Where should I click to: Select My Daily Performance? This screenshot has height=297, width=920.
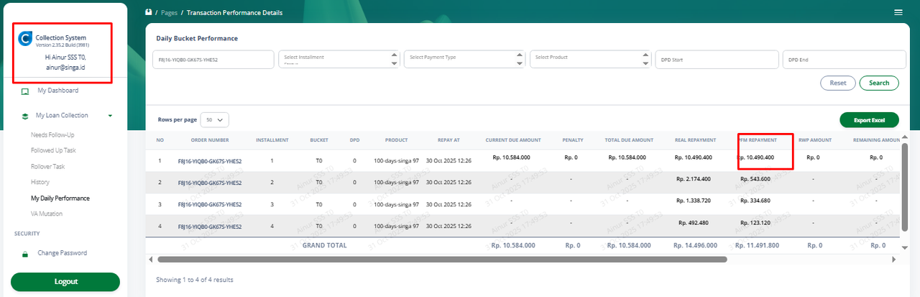[60, 198]
